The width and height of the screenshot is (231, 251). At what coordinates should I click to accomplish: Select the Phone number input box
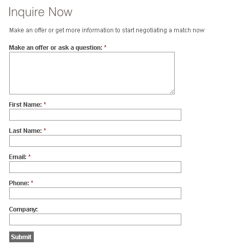point(95,193)
